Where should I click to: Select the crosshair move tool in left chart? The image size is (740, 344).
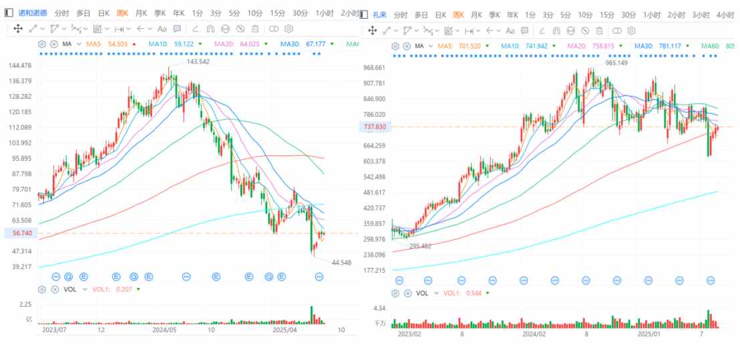pos(18,29)
